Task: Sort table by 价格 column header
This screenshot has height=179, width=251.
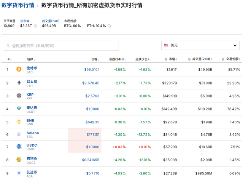Action: (95, 59)
